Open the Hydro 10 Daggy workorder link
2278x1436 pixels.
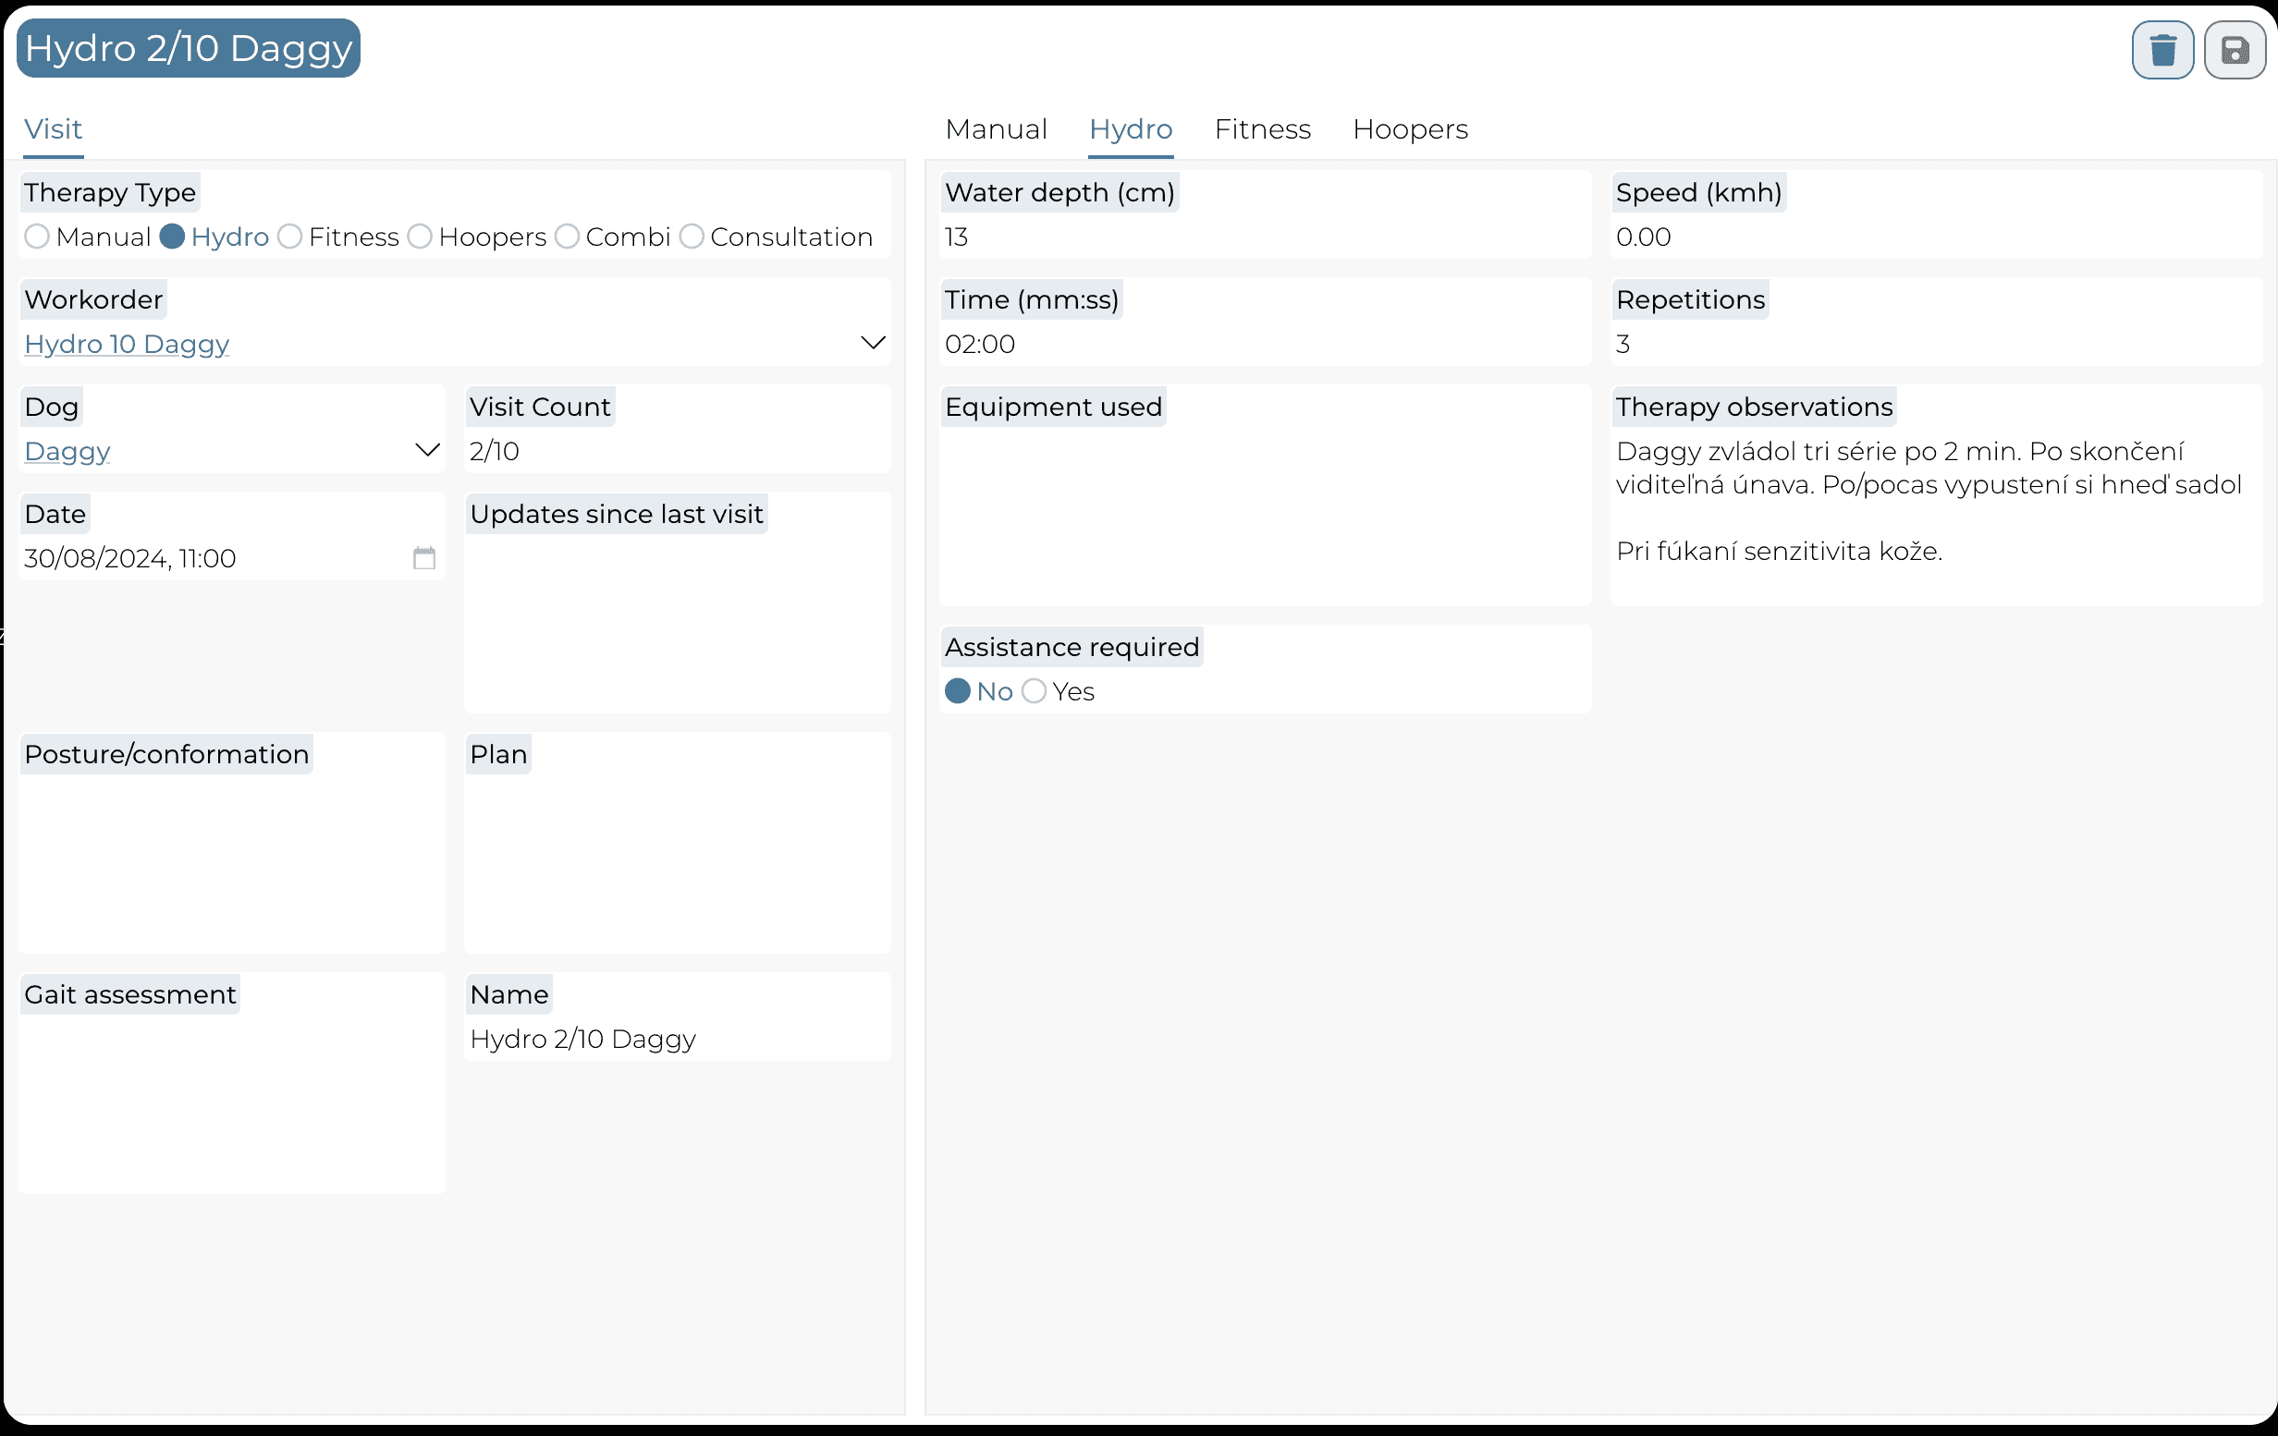(127, 344)
